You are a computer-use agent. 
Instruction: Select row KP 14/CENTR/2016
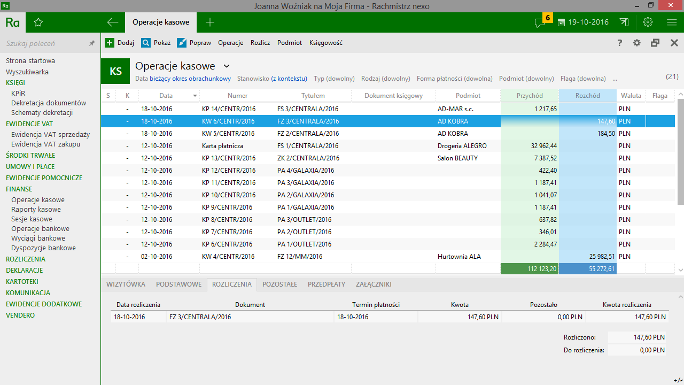pyautogui.click(x=387, y=109)
